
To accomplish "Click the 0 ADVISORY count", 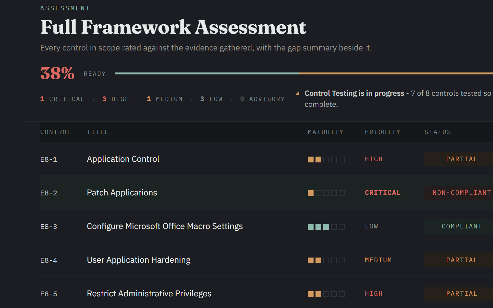I will pyautogui.click(x=262, y=99).
